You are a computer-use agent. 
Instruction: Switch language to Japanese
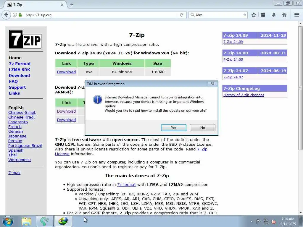click(x=17, y=136)
